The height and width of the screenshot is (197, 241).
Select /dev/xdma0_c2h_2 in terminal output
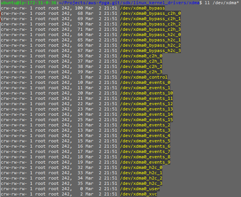click(141, 66)
